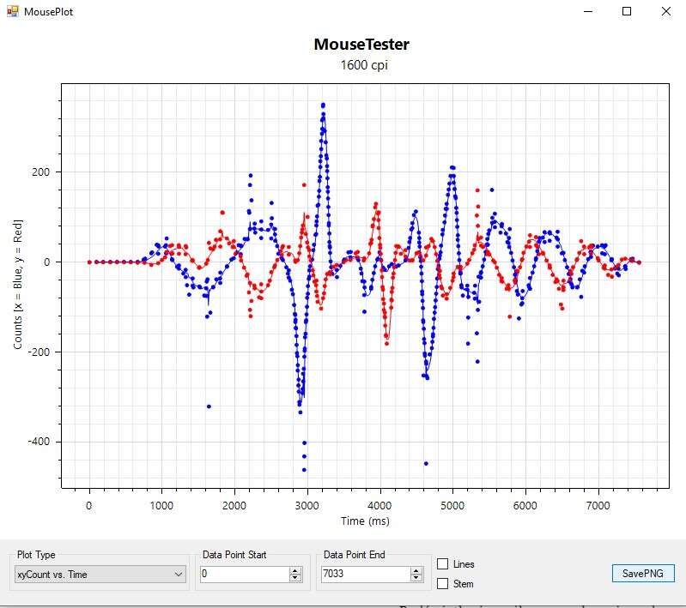Click the MousePlot app icon in title bar
This screenshot has width=686, height=608.
(13, 12)
